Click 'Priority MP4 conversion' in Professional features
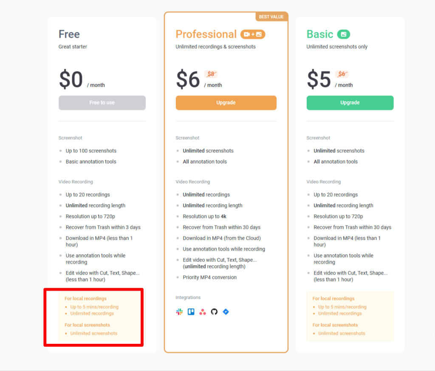 [209, 278]
